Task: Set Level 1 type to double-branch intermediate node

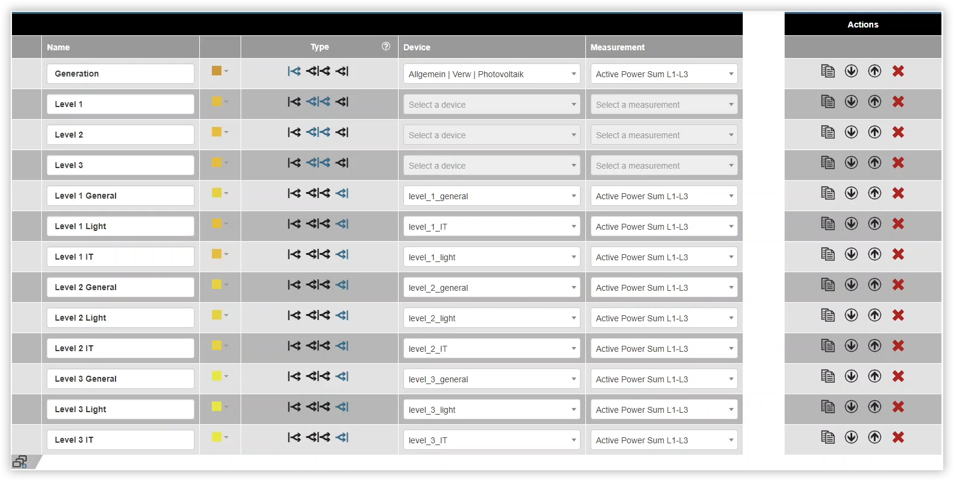Action: [318, 102]
